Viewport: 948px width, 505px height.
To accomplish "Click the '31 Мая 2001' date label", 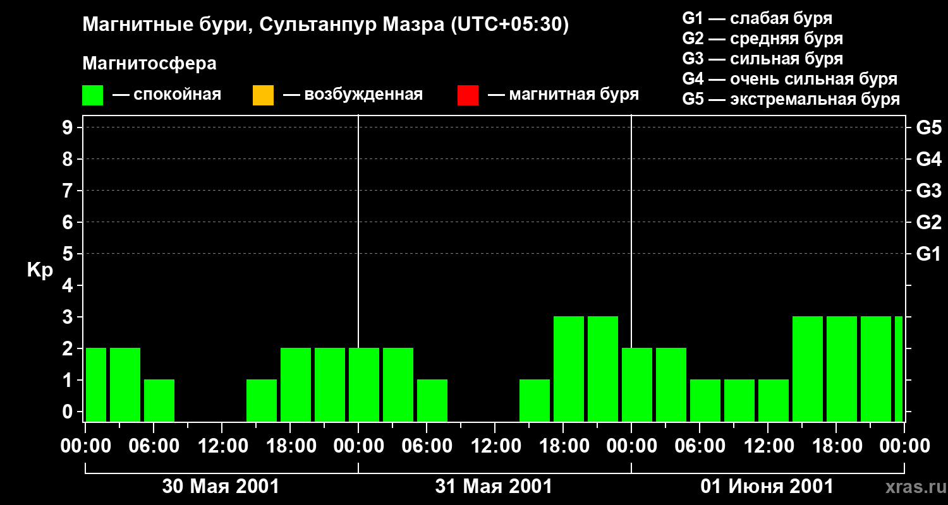I will 494,487.
